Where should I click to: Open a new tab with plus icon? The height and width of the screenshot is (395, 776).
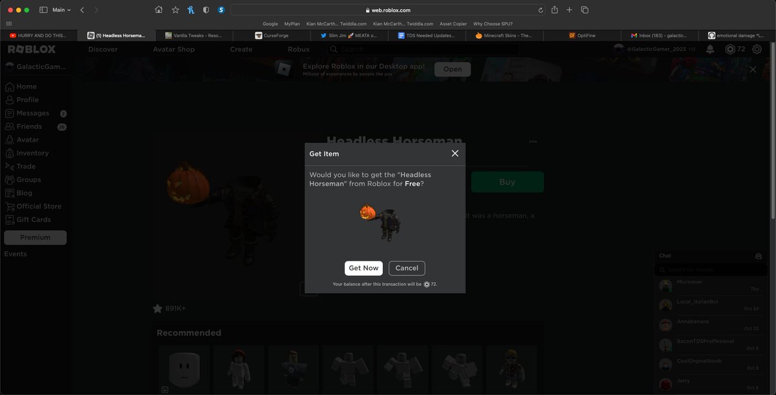pyautogui.click(x=569, y=10)
